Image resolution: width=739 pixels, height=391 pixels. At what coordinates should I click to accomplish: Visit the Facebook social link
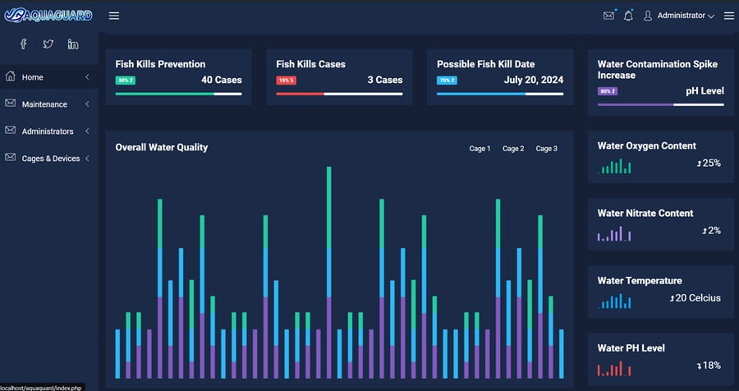click(24, 44)
